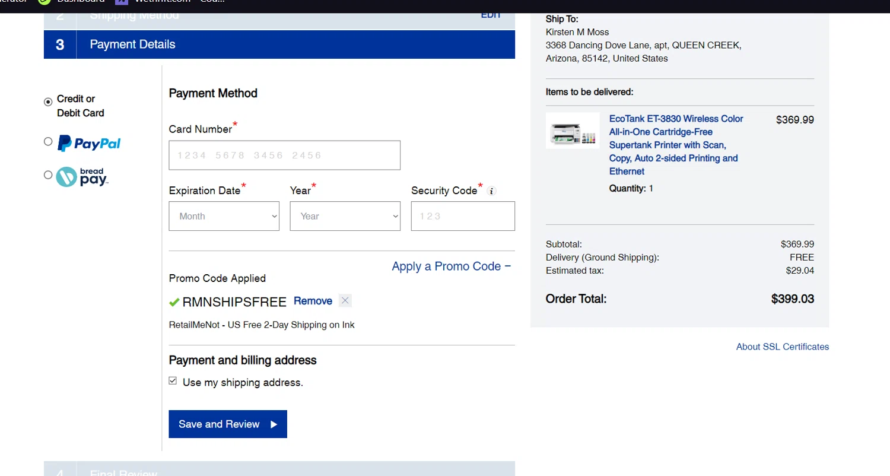The width and height of the screenshot is (890, 476).
Task: Uncheck Use my shipping address checkbox
Action: [x=173, y=381]
